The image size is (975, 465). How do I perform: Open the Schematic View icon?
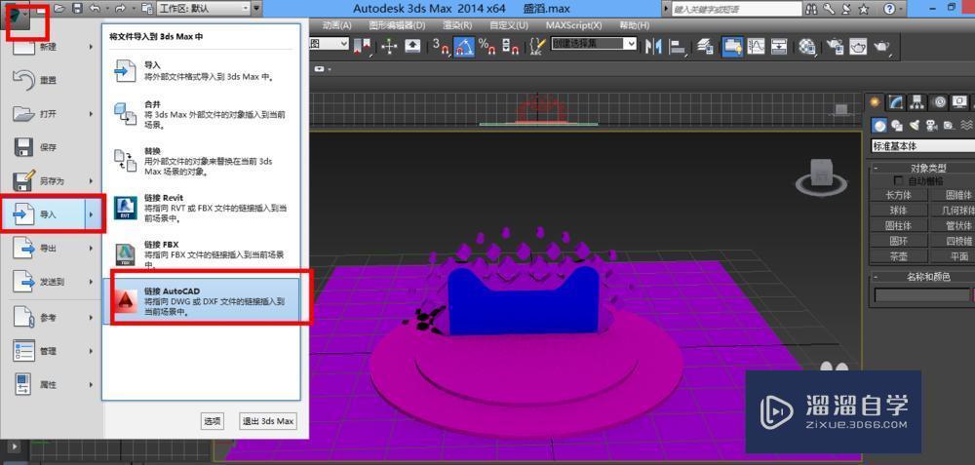pyautogui.click(x=779, y=46)
